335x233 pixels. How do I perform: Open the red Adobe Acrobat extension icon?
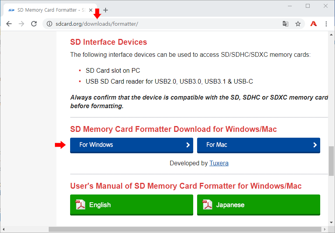(314, 24)
